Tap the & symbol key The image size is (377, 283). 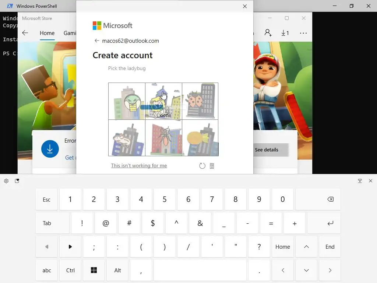pos(200,223)
